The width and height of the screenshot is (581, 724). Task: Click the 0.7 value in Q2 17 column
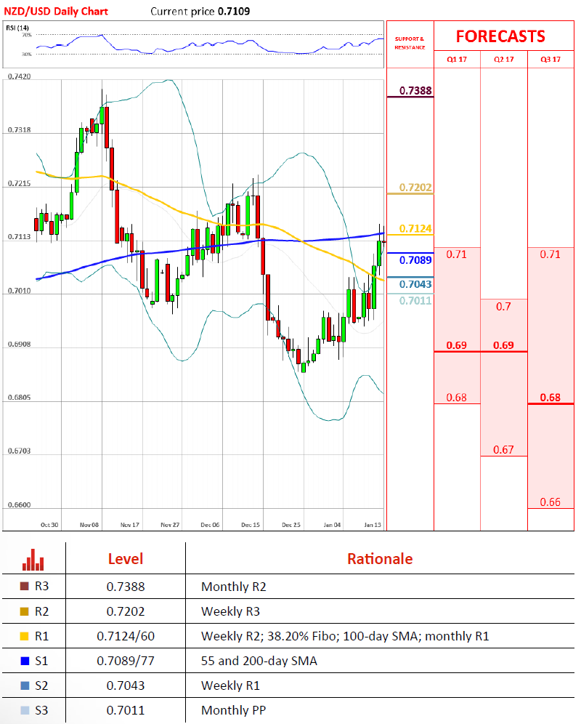pyautogui.click(x=503, y=307)
